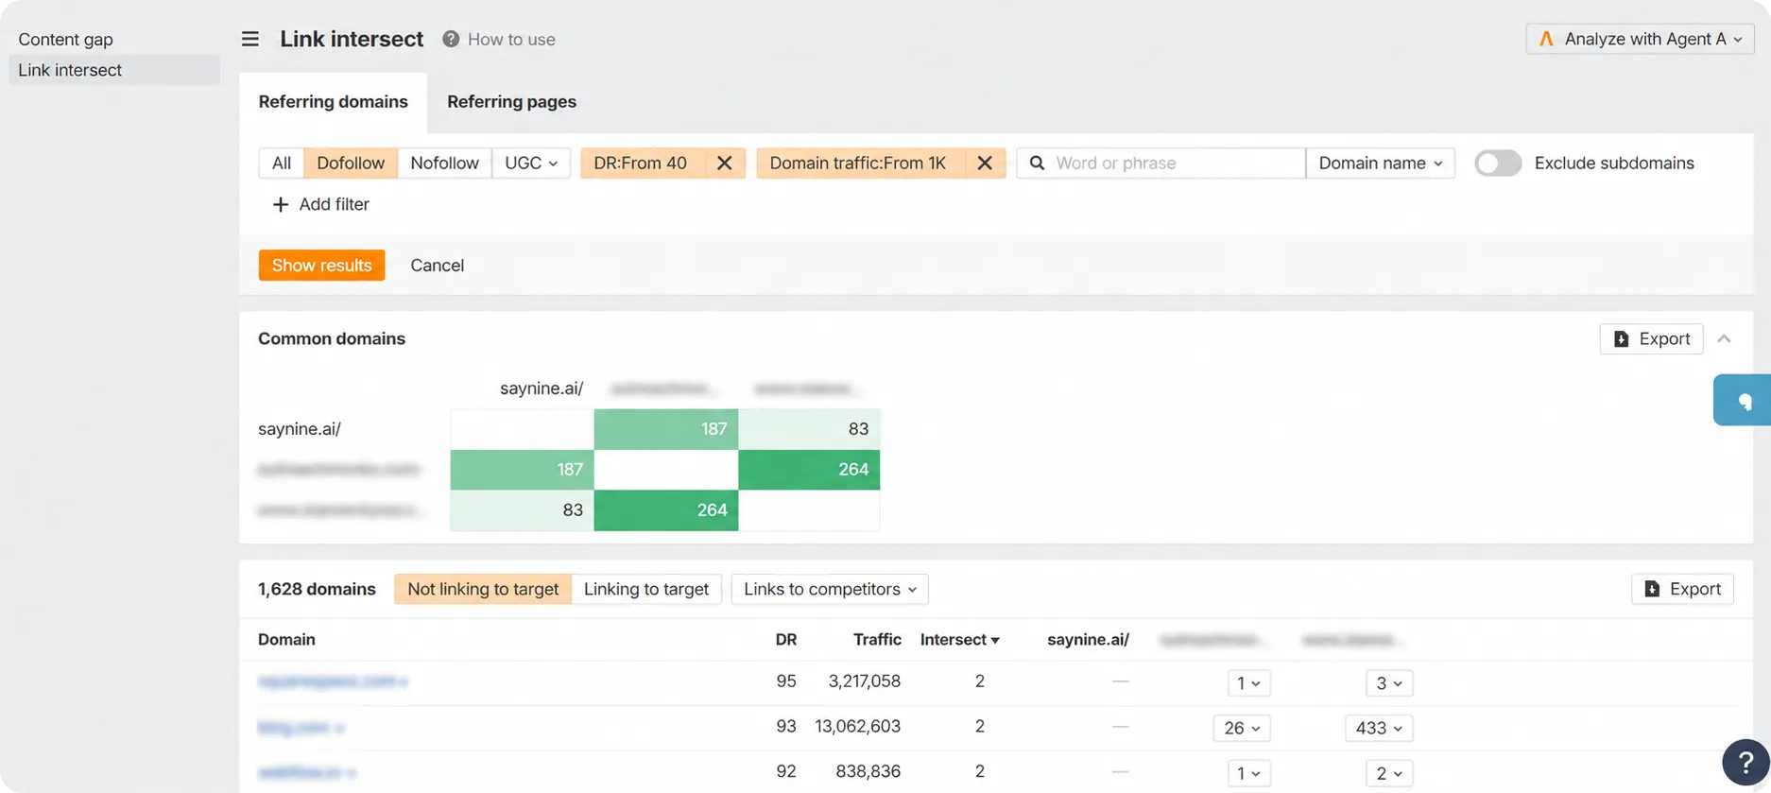Click the orange Show results button
This screenshot has width=1771, height=793.
321,265
